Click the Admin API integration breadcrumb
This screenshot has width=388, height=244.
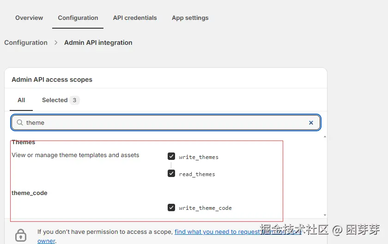tap(98, 43)
